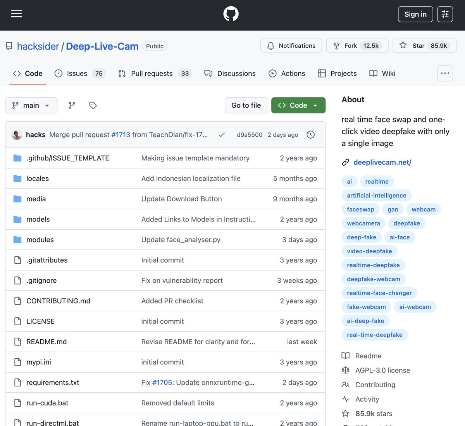This screenshot has height=426, width=465.
Task: Click the link icon beside deeplivecam.net
Action: tap(345, 162)
